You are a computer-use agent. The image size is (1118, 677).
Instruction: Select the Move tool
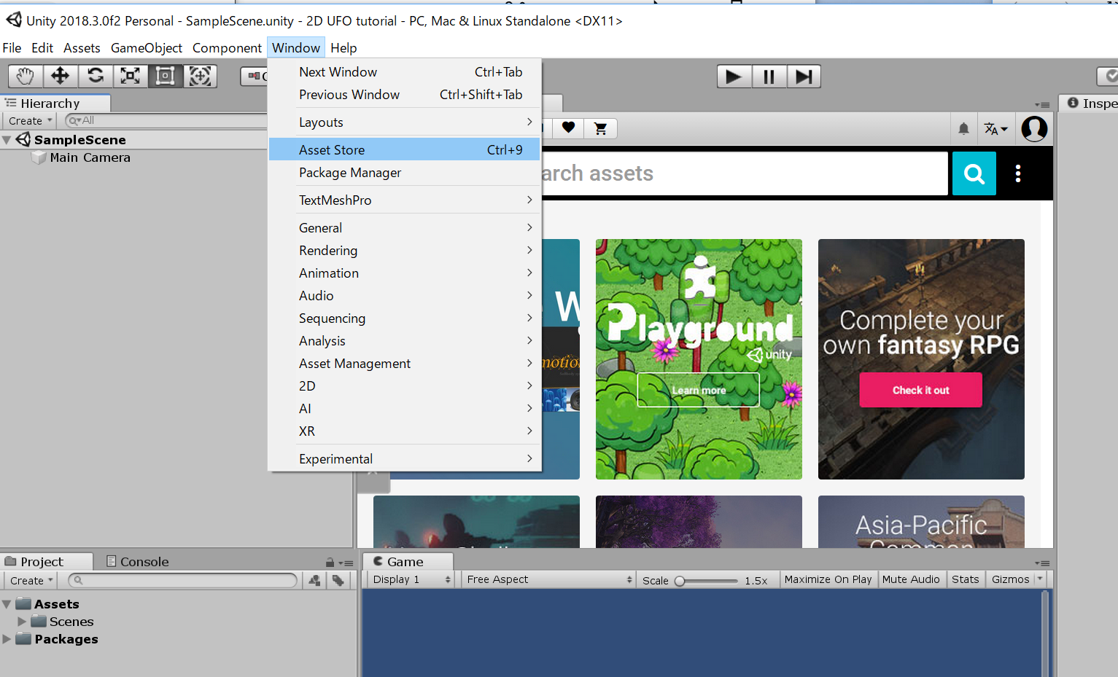pos(61,76)
